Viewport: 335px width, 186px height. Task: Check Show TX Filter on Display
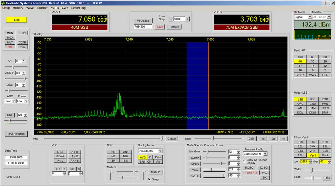(244, 161)
